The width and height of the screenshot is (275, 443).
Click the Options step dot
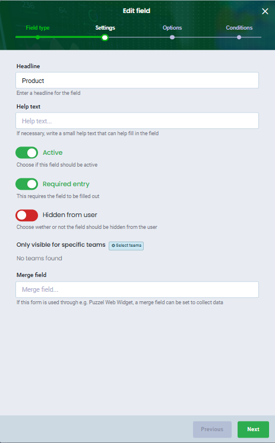[172, 37]
